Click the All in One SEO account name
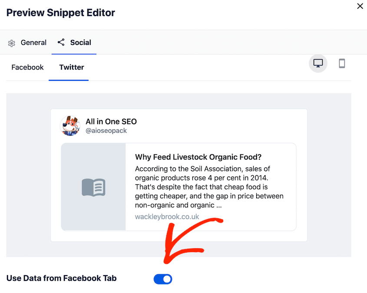Viewport: 367px width, 293px height. click(111, 122)
